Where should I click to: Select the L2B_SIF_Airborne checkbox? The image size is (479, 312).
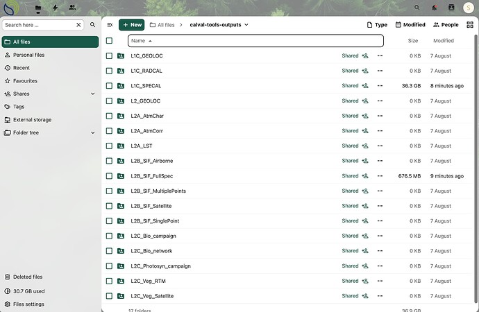click(109, 161)
